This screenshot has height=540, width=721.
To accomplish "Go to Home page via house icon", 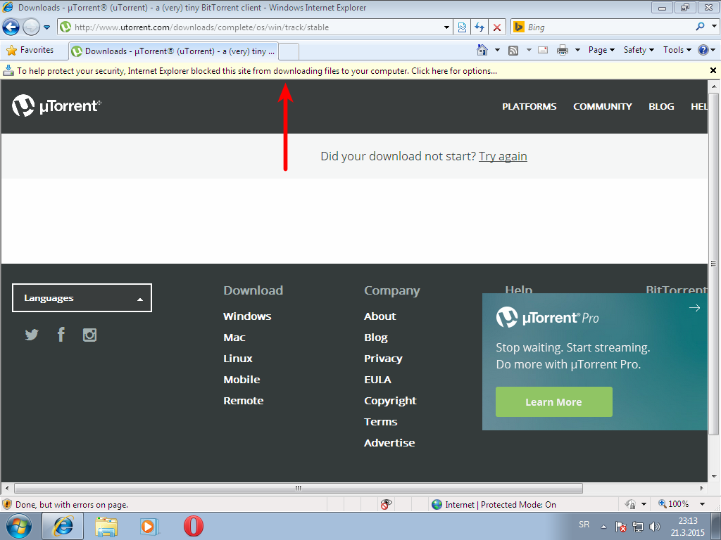I will 482,50.
